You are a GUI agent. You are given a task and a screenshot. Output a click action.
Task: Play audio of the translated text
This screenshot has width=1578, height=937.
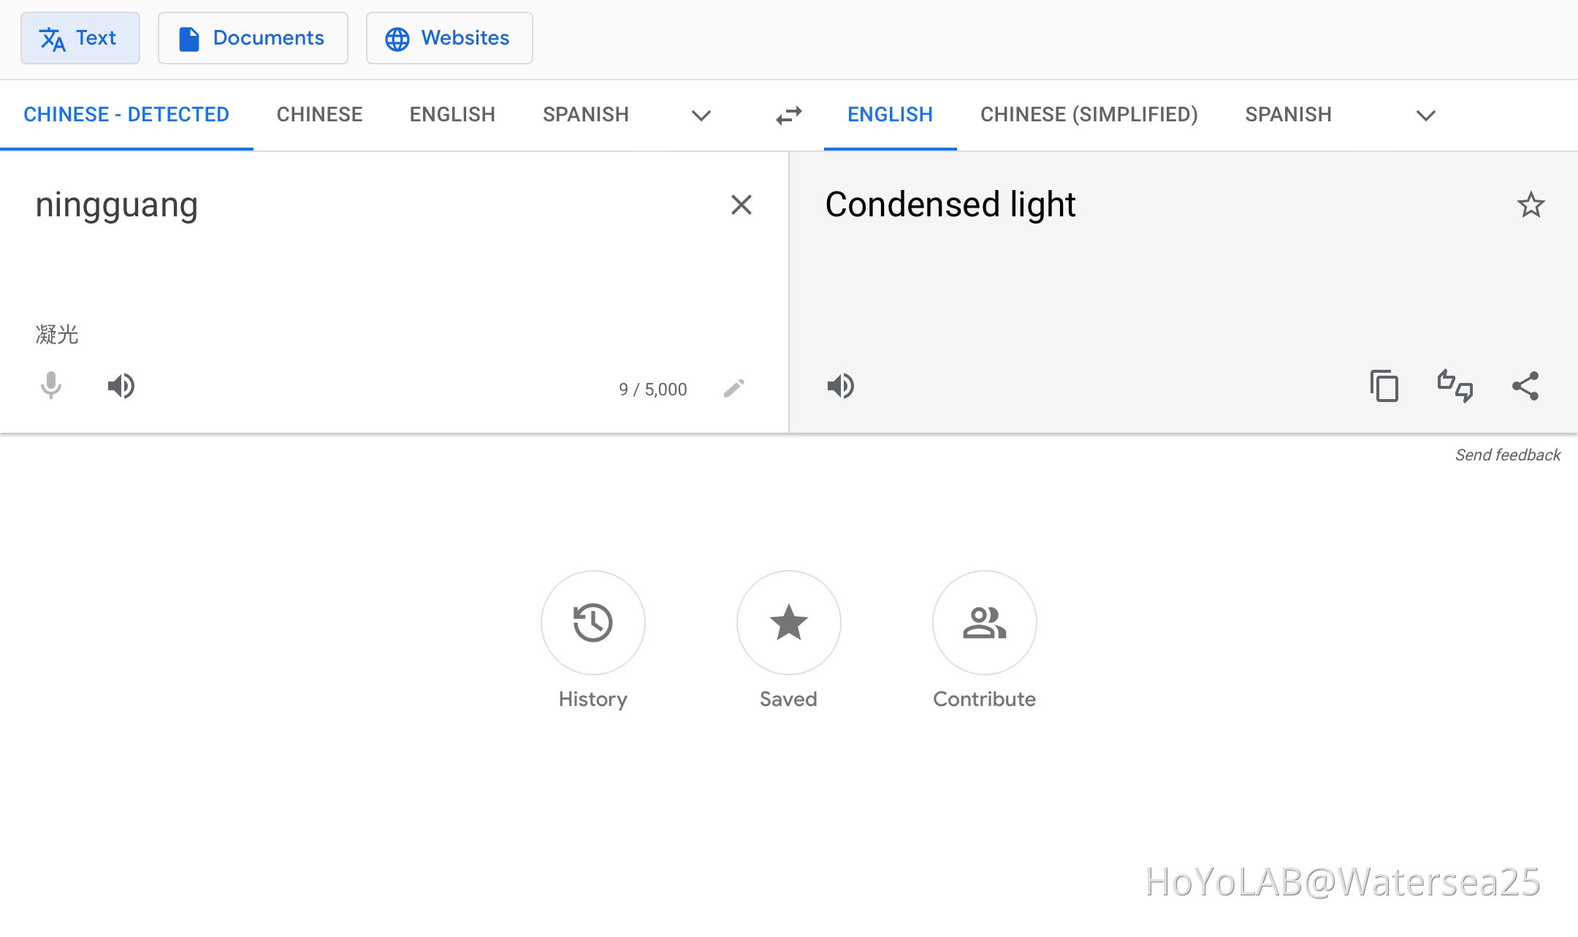(x=841, y=387)
